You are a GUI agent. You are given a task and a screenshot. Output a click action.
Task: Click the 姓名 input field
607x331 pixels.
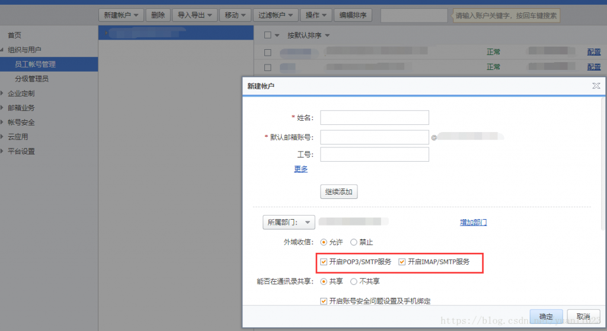(374, 117)
